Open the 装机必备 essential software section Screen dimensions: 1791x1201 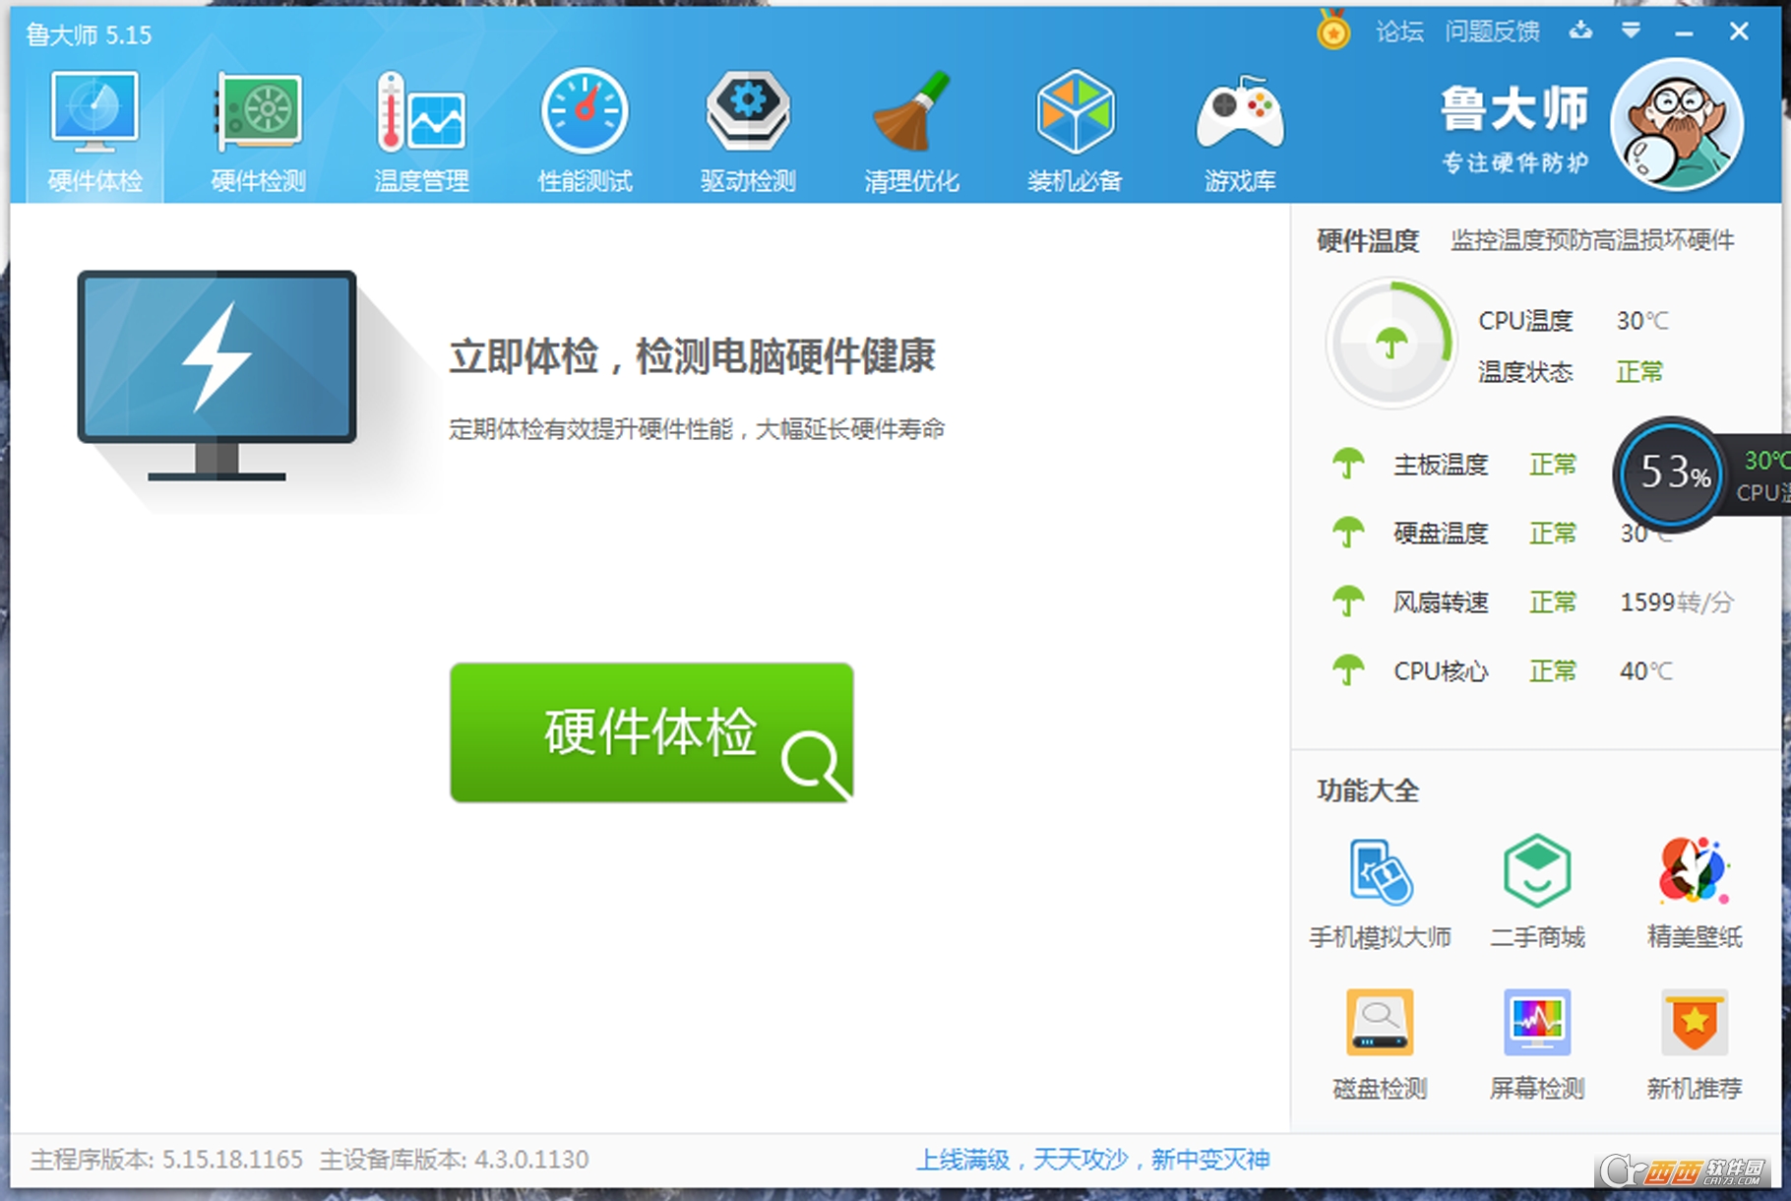pyautogui.click(x=1075, y=128)
